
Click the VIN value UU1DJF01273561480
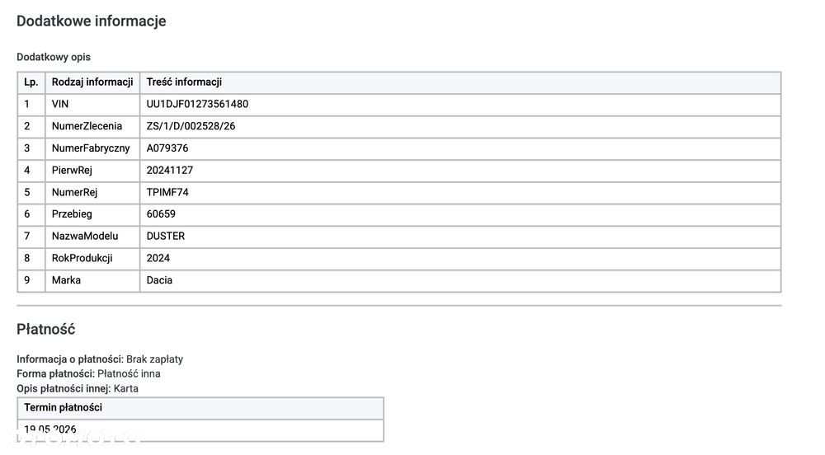(x=197, y=104)
